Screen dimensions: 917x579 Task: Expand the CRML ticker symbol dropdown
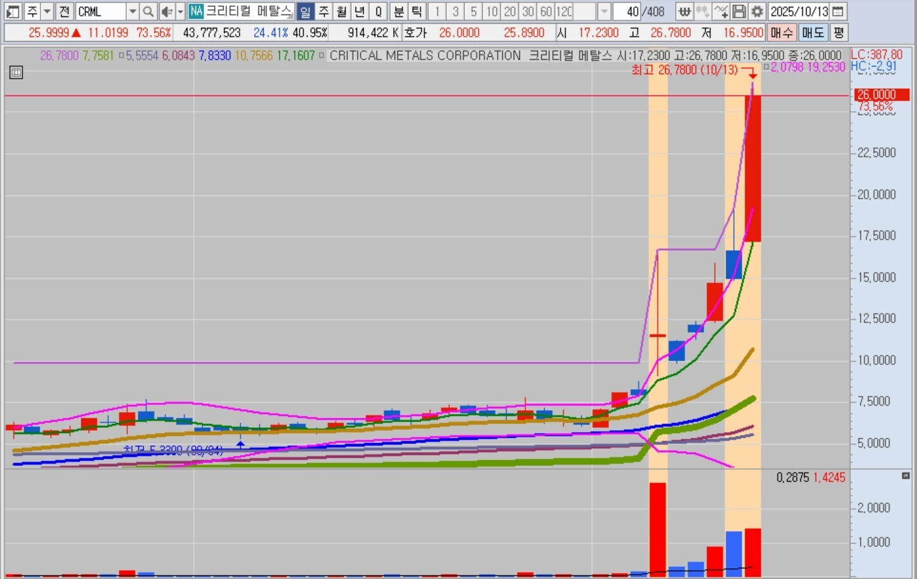click(132, 11)
